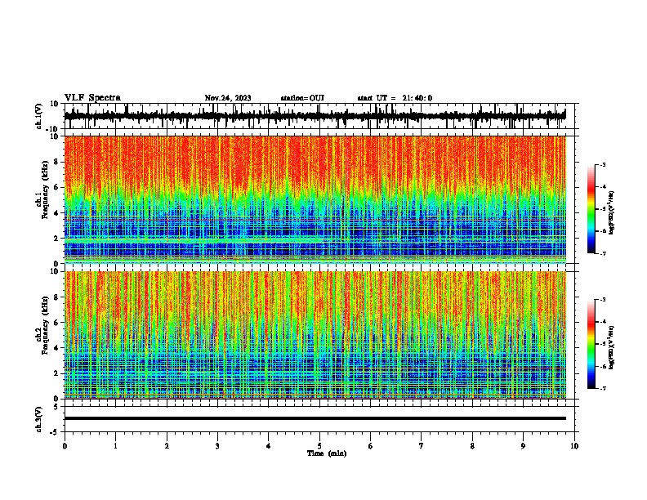
Task: Click the "6" kHz tick on ch.2 frequency axis
Action: tap(56, 323)
